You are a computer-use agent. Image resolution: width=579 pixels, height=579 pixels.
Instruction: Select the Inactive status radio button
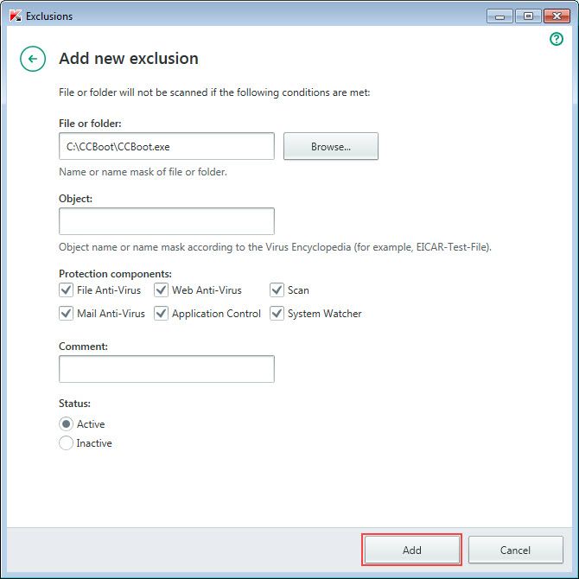pyautogui.click(x=66, y=442)
